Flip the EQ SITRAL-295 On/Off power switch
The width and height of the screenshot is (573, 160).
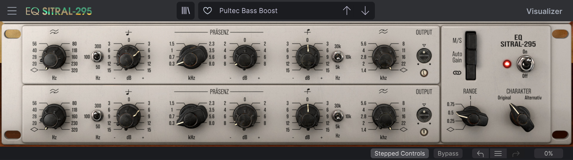click(525, 64)
